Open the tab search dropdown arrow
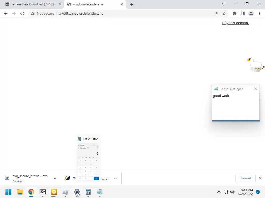The height and width of the screenshot is (198, 265). [x=223, y=4]
